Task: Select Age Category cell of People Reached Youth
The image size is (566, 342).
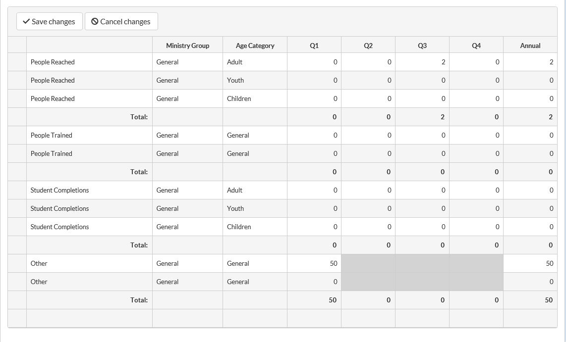Action: [255, 80]
